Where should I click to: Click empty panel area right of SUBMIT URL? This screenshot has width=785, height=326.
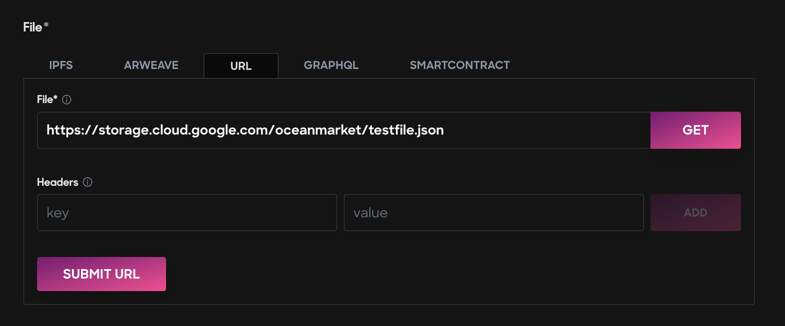click(x=457, y=274)
